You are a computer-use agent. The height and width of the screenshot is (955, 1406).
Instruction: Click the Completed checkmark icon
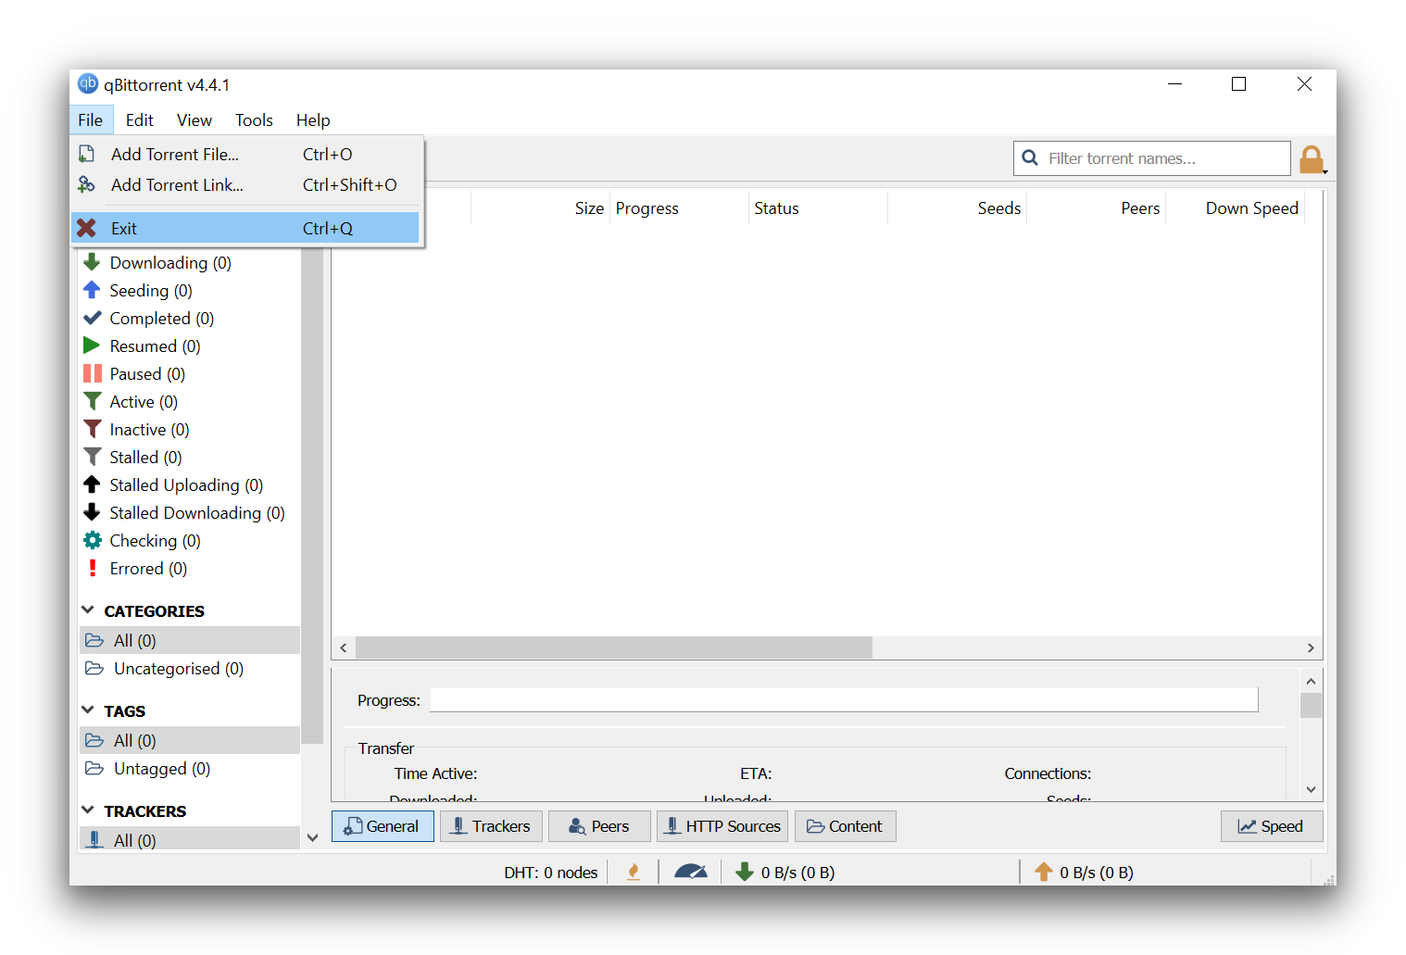pos(92,318)
